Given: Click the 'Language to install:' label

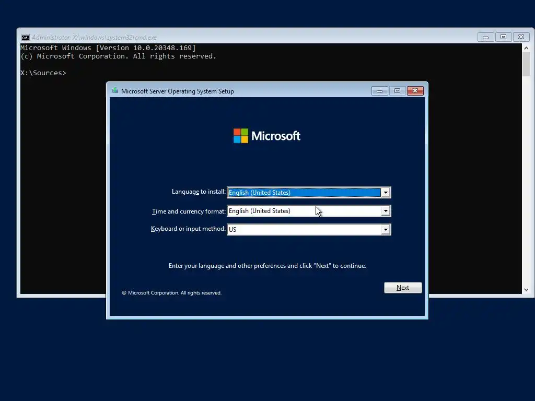Looking at the screenshot, I should coord(199,192).
